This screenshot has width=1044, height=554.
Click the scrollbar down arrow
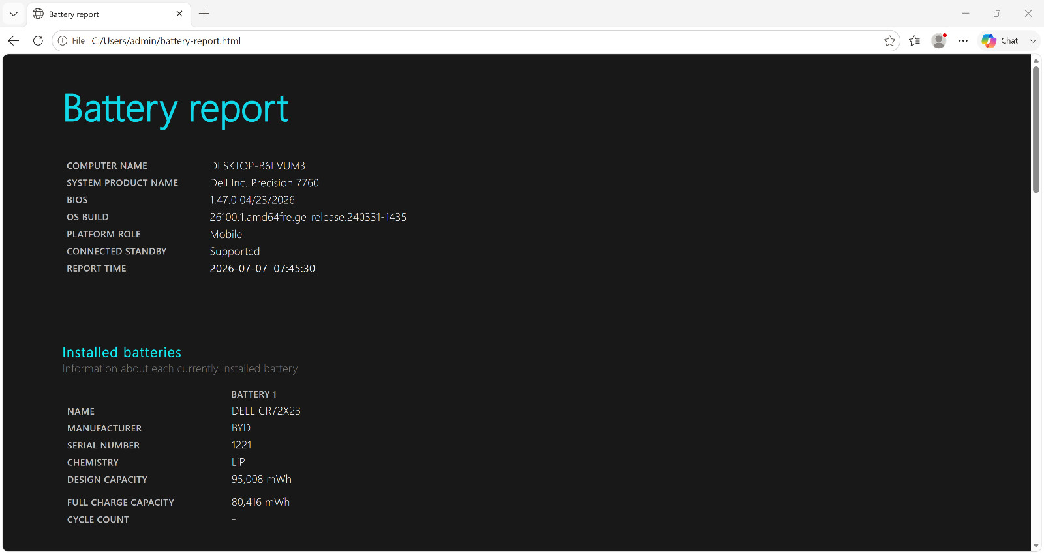tap(1036, 546)
